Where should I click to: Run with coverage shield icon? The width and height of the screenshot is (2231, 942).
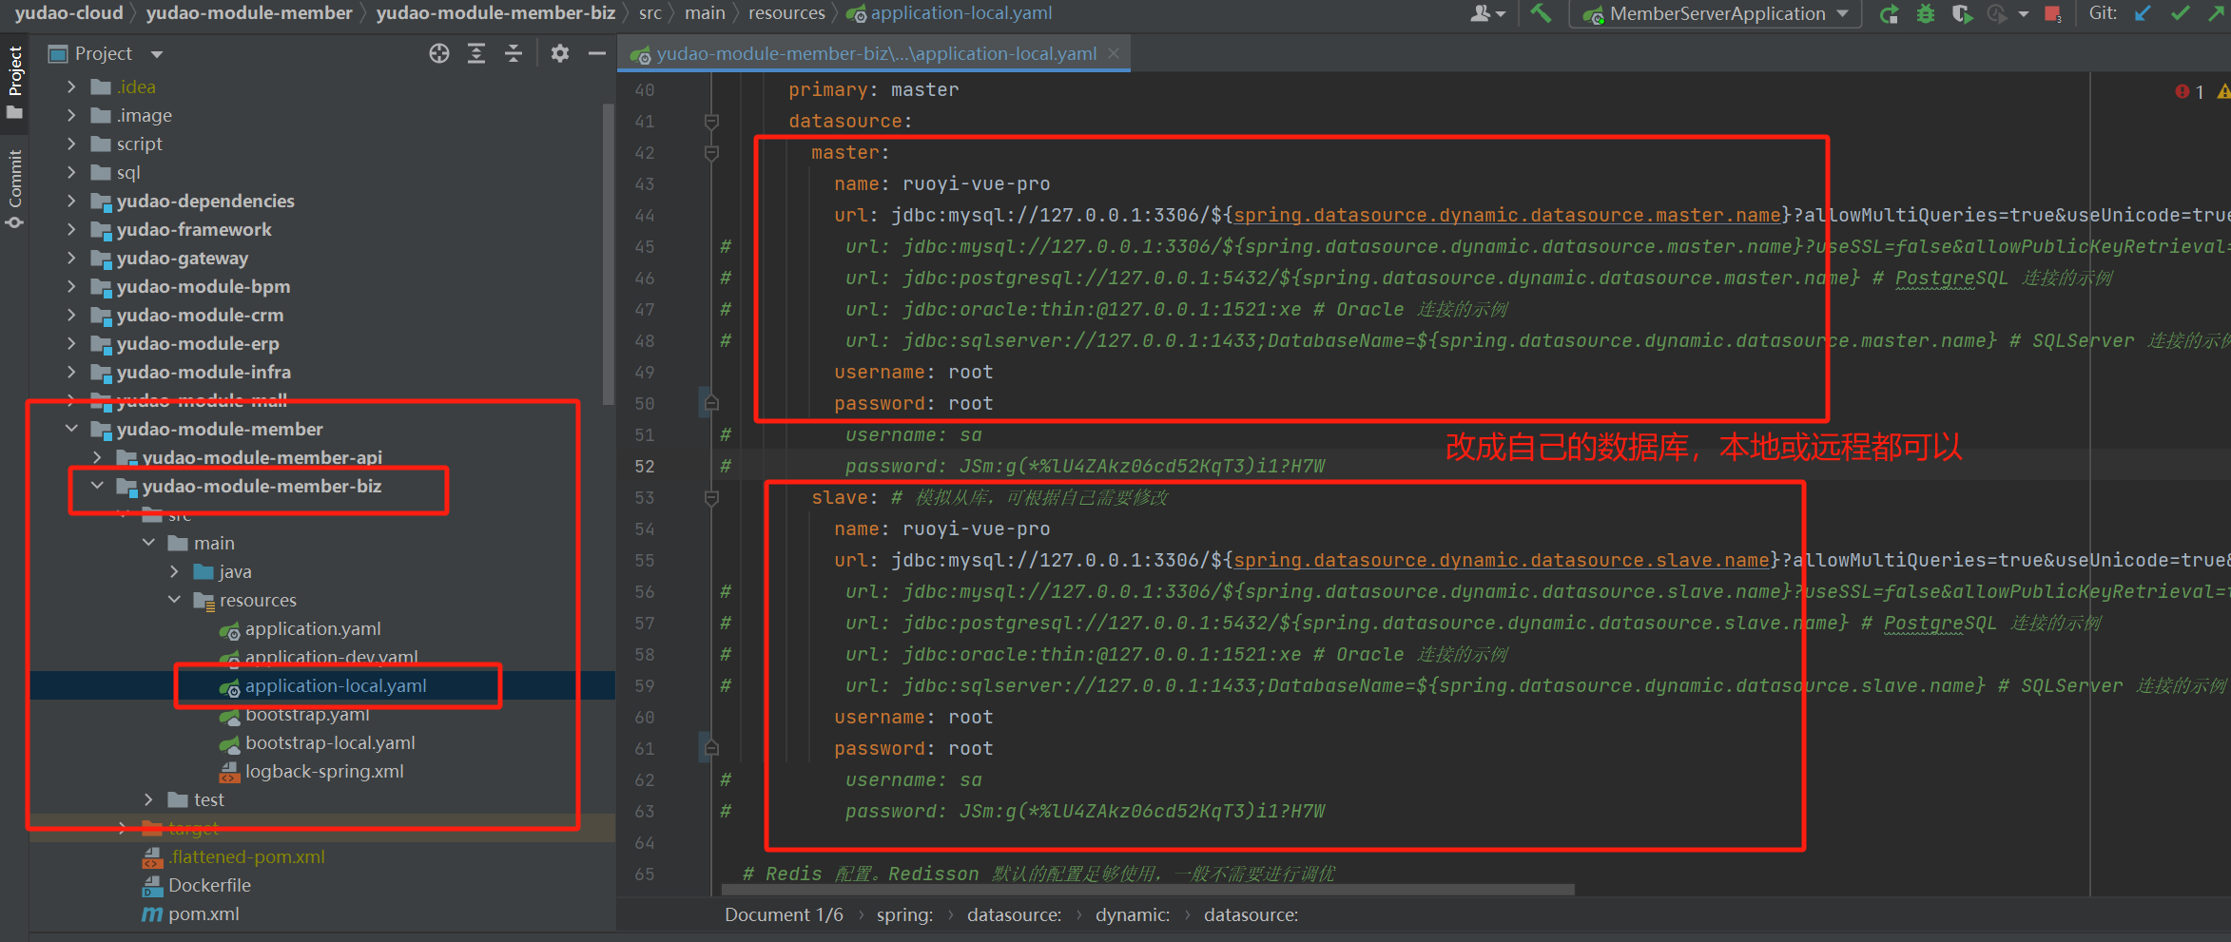tap(1961, 13)
